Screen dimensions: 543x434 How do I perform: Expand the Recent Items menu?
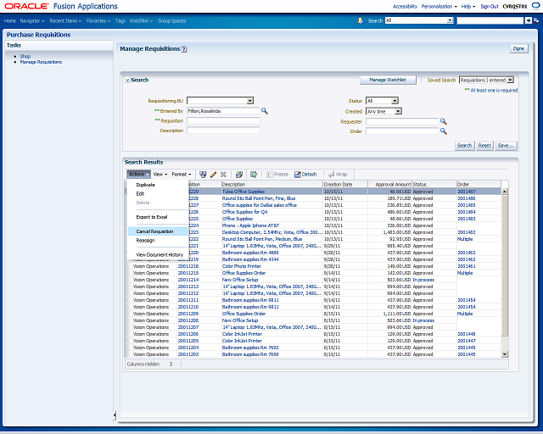(x=65, y=20)
